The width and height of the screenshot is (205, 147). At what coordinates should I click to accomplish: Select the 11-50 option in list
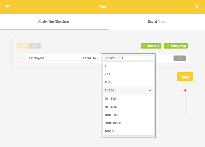tap(108, 82)
